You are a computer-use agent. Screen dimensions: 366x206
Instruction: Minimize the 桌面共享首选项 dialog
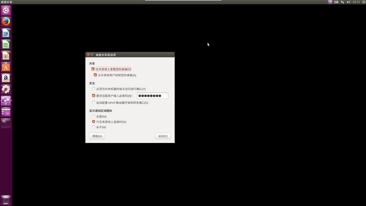click(92, 55)
